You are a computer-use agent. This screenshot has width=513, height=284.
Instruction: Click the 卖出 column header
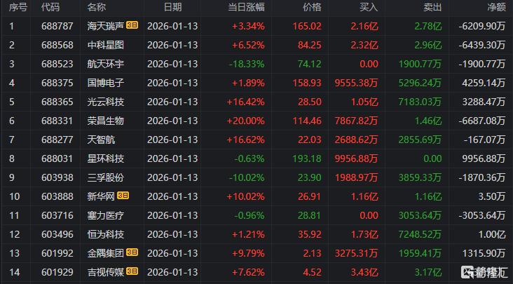pos(432,7)
